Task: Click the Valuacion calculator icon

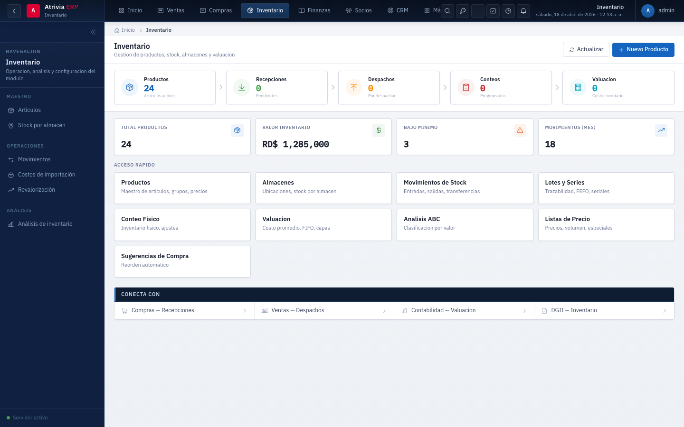Action: click(578, 87)
